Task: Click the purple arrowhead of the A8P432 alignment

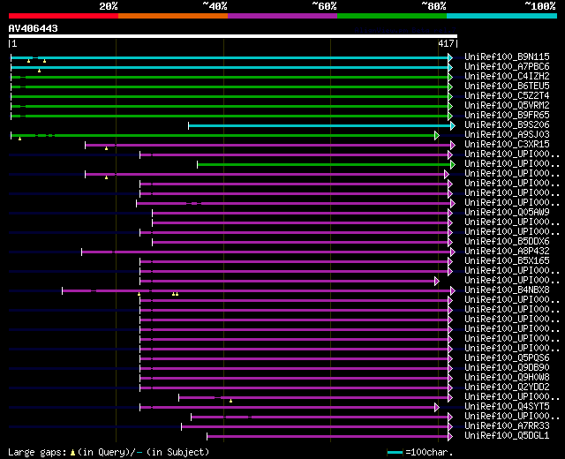Action: click(x=453, y=252)
